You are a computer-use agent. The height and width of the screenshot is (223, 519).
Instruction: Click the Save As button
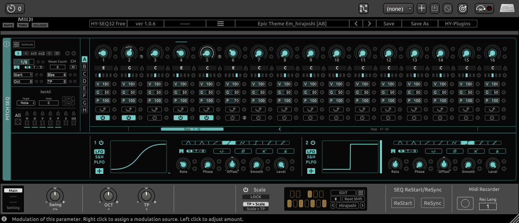pos(419,23)
